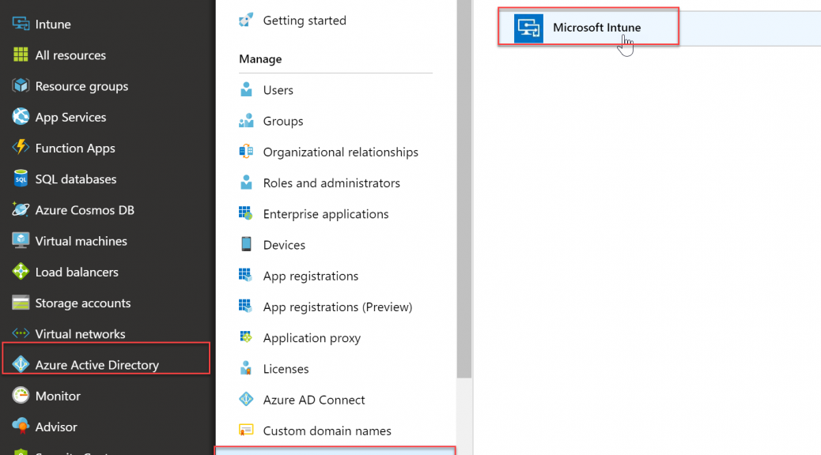Click the All resources grid icon
Image resolution: width=821 pixels, height=455 pixels.
[21, 55]
